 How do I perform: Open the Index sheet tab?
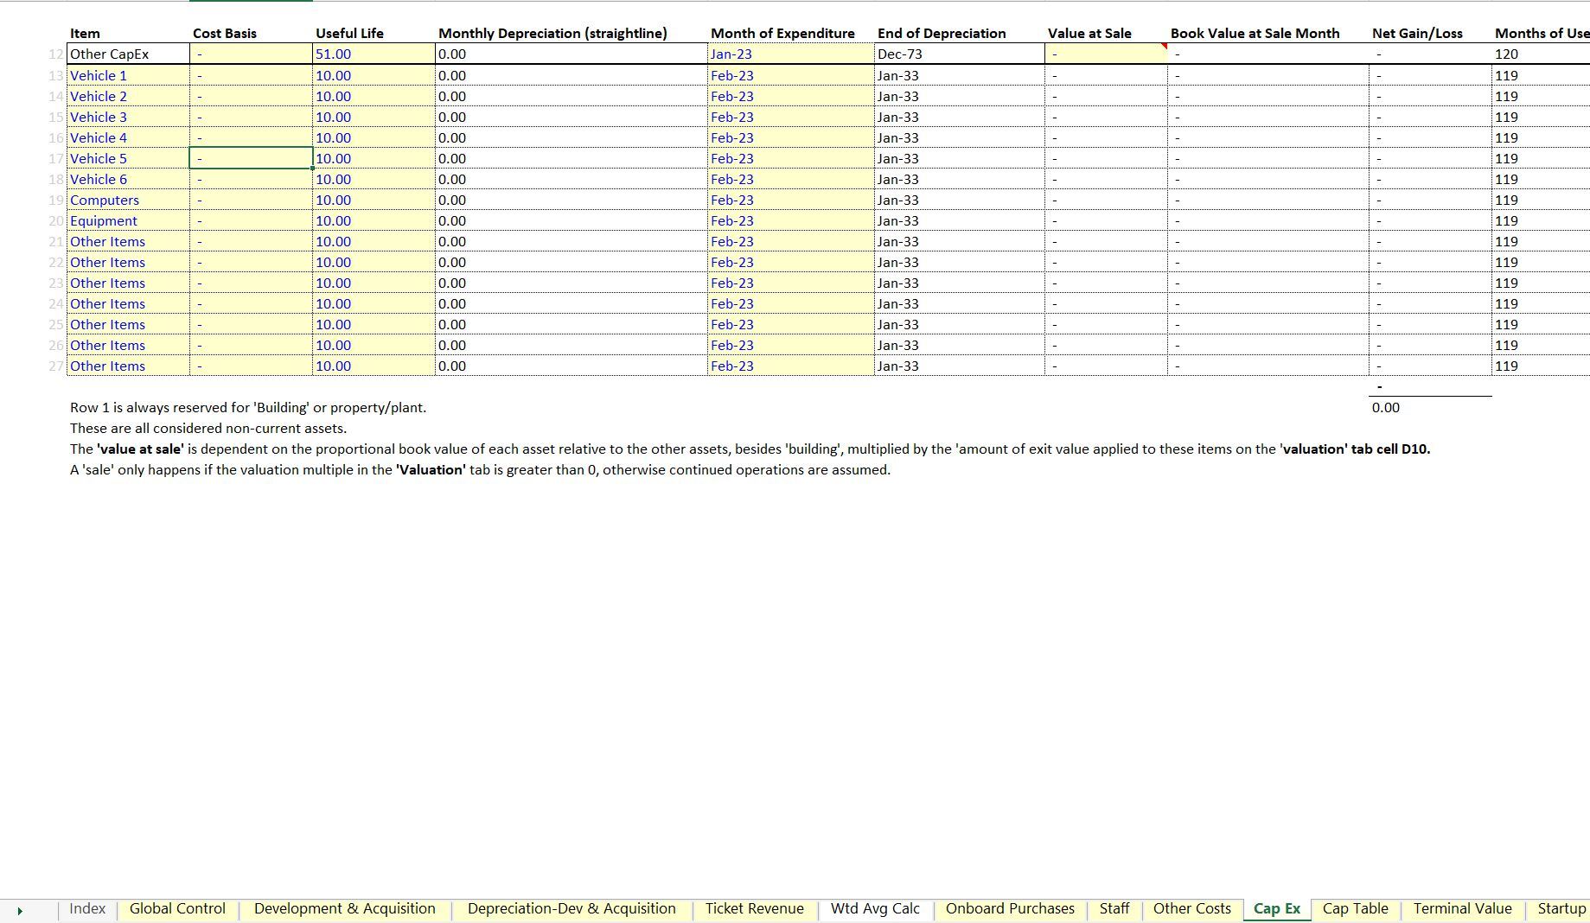coord(86,909)
